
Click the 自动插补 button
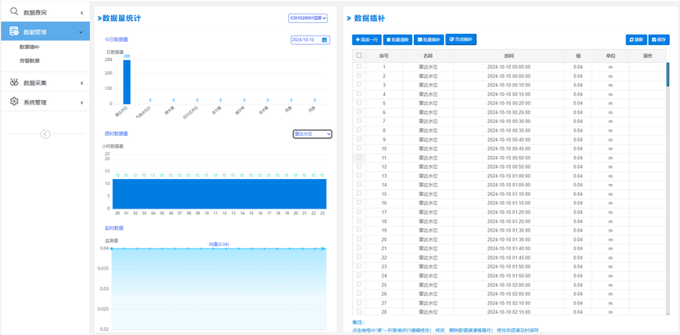(x=461, y=39)
